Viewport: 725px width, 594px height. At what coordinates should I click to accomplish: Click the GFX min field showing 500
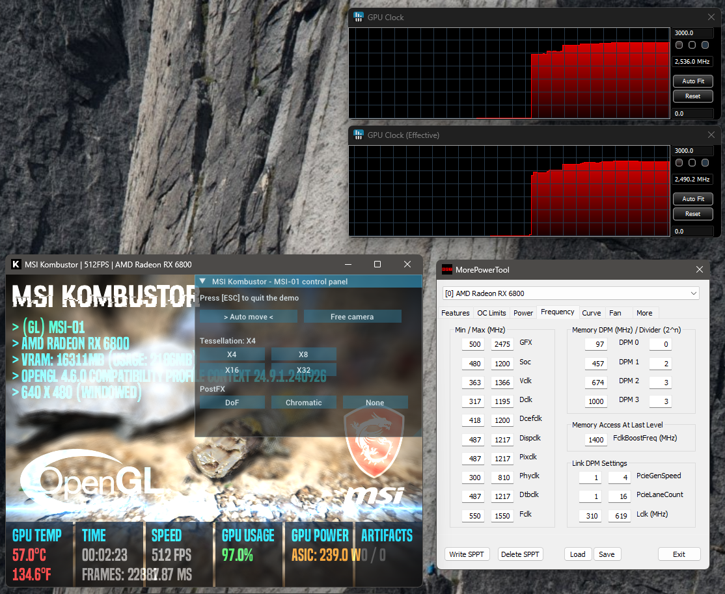474,344
